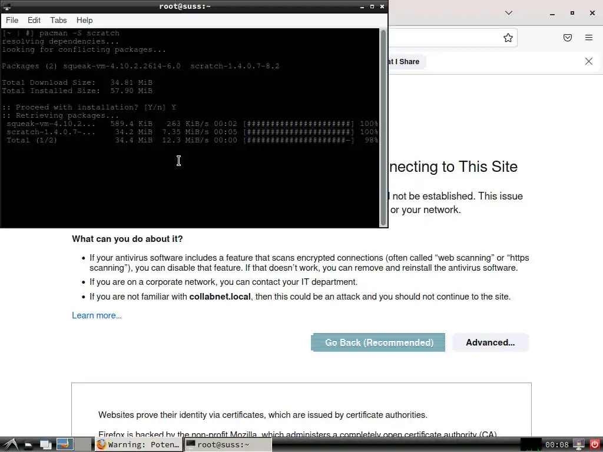The height and width of the screenshot is (452, 603).
Task: Select the first desktop pager workspace
Action: coord(65,444)
